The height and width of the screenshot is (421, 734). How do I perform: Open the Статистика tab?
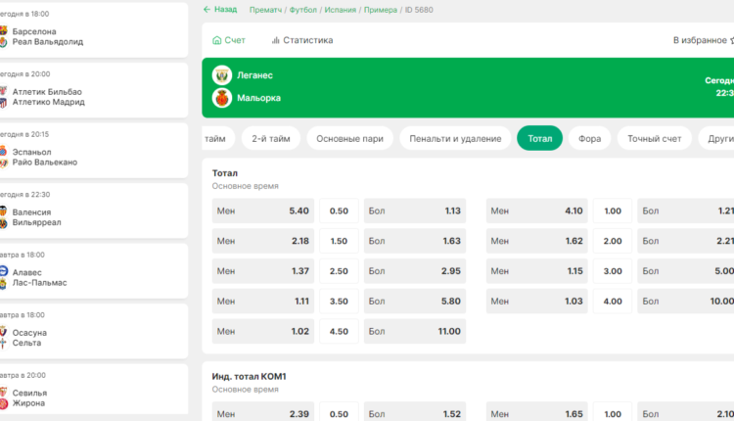302,40
